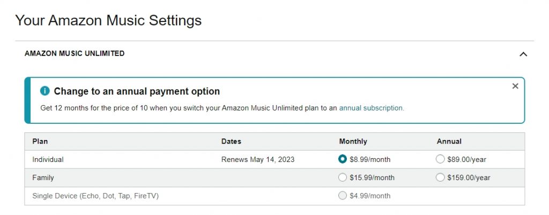
Task: Select Family $15.99/month radio button
Action: pos(343,177)
